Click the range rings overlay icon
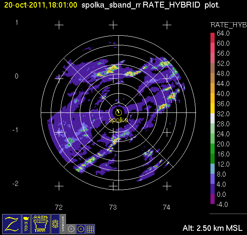Viewport: 247px width, 235px height. click(55, 224)
